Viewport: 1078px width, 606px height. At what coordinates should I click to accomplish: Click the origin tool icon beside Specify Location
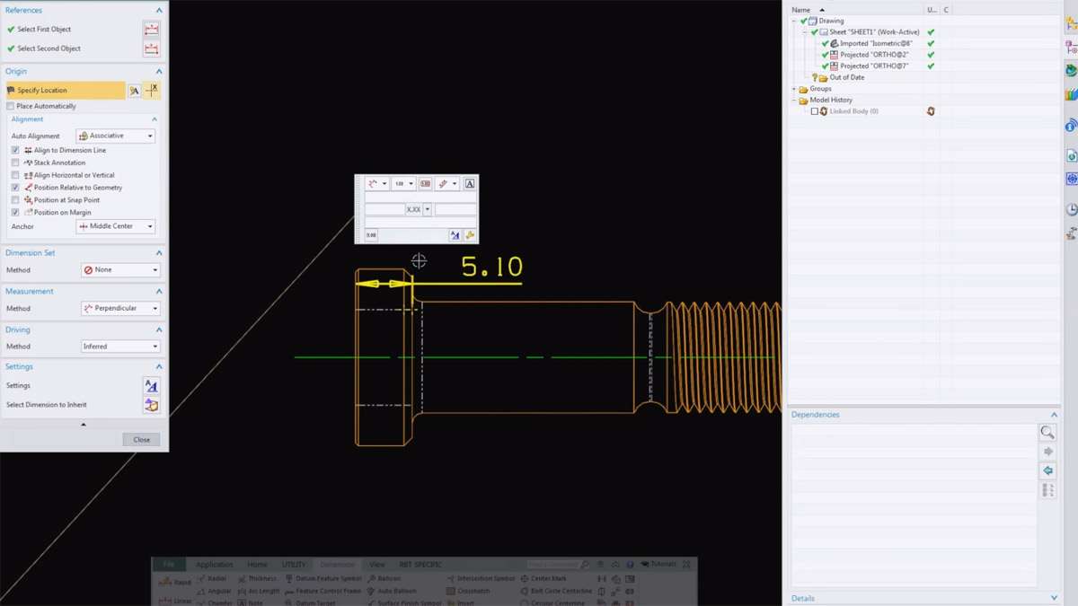pos(134,91)
